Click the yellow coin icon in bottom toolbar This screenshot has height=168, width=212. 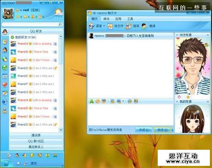pyautogui.click(x=32, y=155)
